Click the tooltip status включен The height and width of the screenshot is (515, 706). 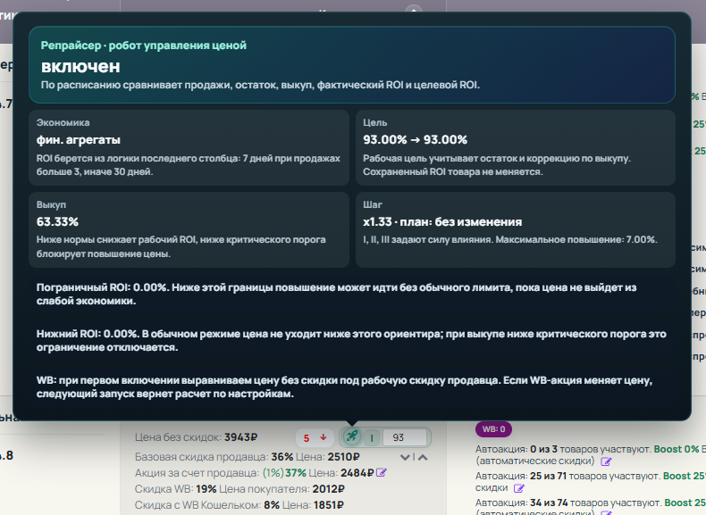[80, 67]
